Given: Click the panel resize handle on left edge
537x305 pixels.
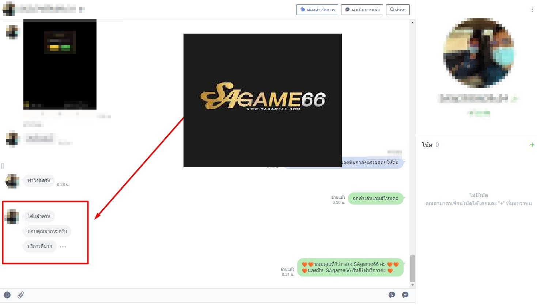Looking at the screenshot, I should click(x=3, y=166).
